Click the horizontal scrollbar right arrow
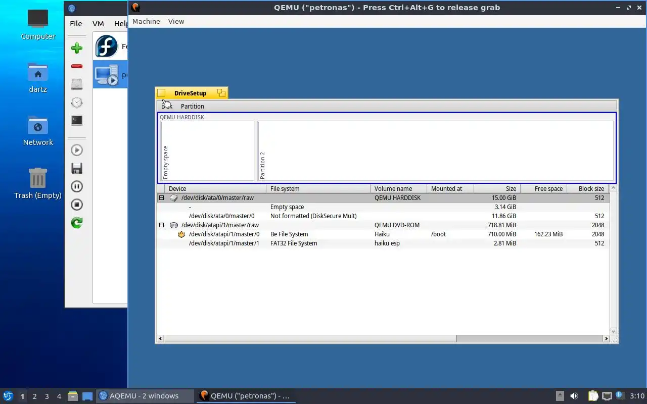 pyautogui.click(x=606, y=339)
